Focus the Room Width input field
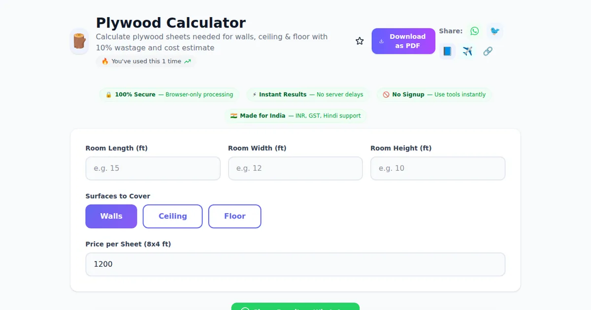 click(295, 168)
